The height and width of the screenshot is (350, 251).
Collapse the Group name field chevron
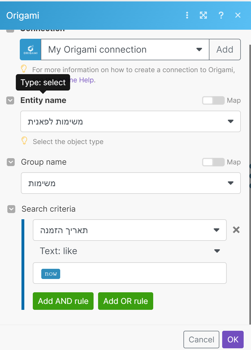pyautogui.click(x=11, y=162)
